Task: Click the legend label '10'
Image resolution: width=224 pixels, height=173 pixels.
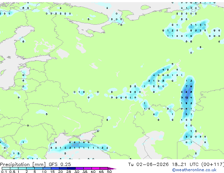Action: [x=44, y=172]
